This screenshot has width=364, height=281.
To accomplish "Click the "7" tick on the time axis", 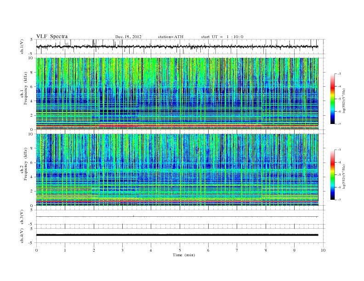I will pos(237,250).
